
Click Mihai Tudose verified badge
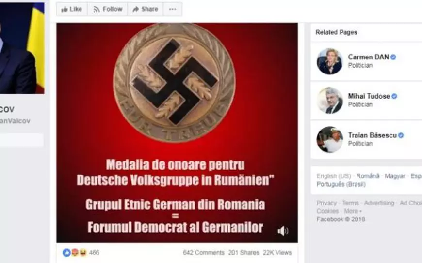(394, 96)
